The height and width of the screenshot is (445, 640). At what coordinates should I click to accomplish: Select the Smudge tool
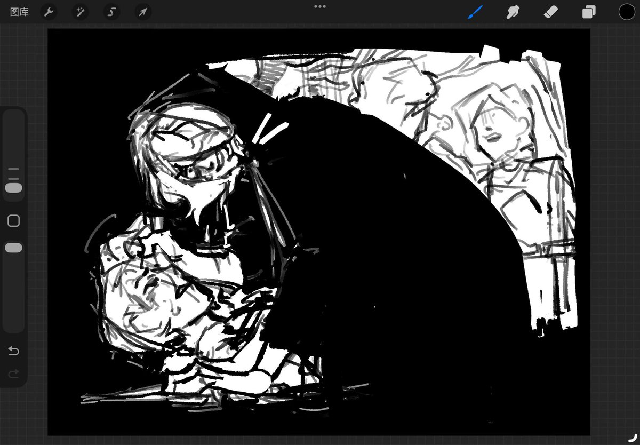coord(513,12)
